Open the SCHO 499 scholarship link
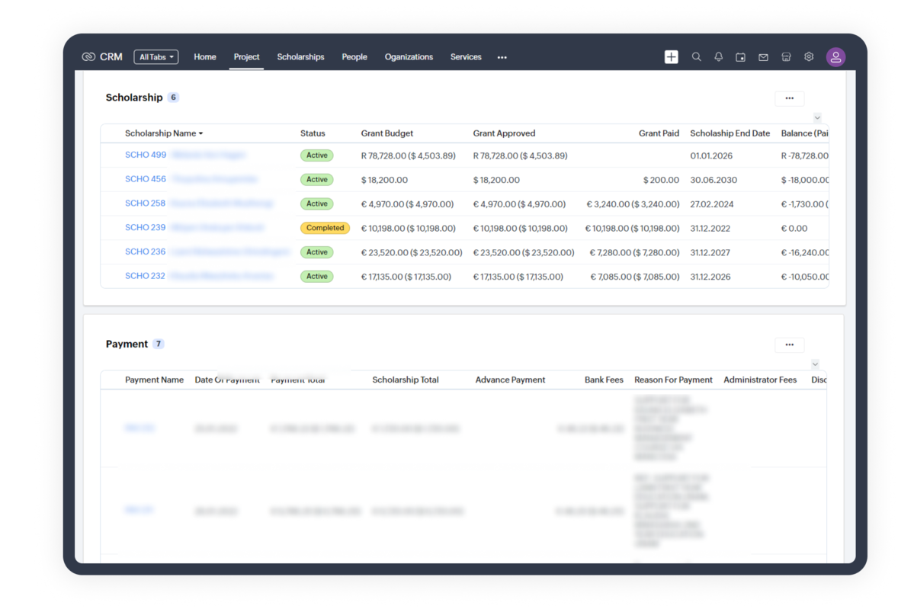This screenshot has width=914, height=609. click(146, 155)
